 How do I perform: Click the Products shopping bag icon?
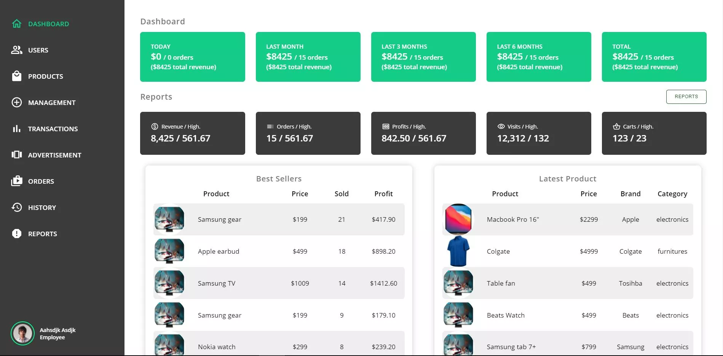[x=17, y=76]
